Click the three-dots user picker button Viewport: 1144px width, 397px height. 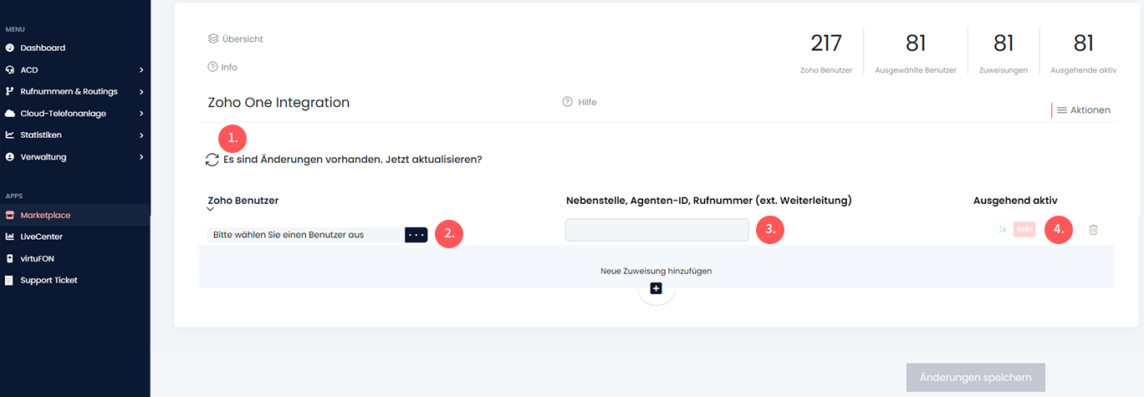[x=416, y=235]
